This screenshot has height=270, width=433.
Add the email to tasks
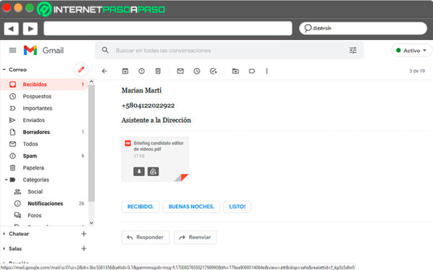(x=213, y=71)
